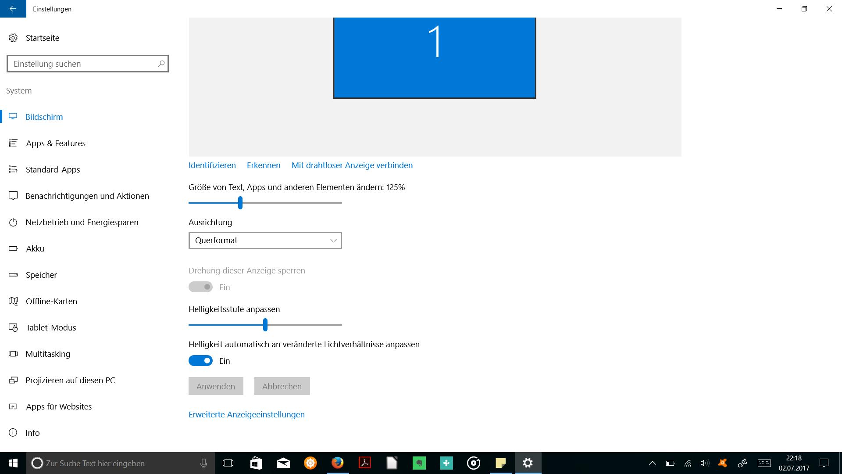The image size is (842, 474).
Task: Open Netzbetrieb und Energiesparen section
Action: tap(82, 222)
